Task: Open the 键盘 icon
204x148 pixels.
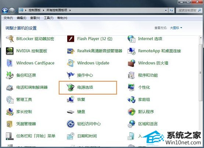Action: pos(71,112)
